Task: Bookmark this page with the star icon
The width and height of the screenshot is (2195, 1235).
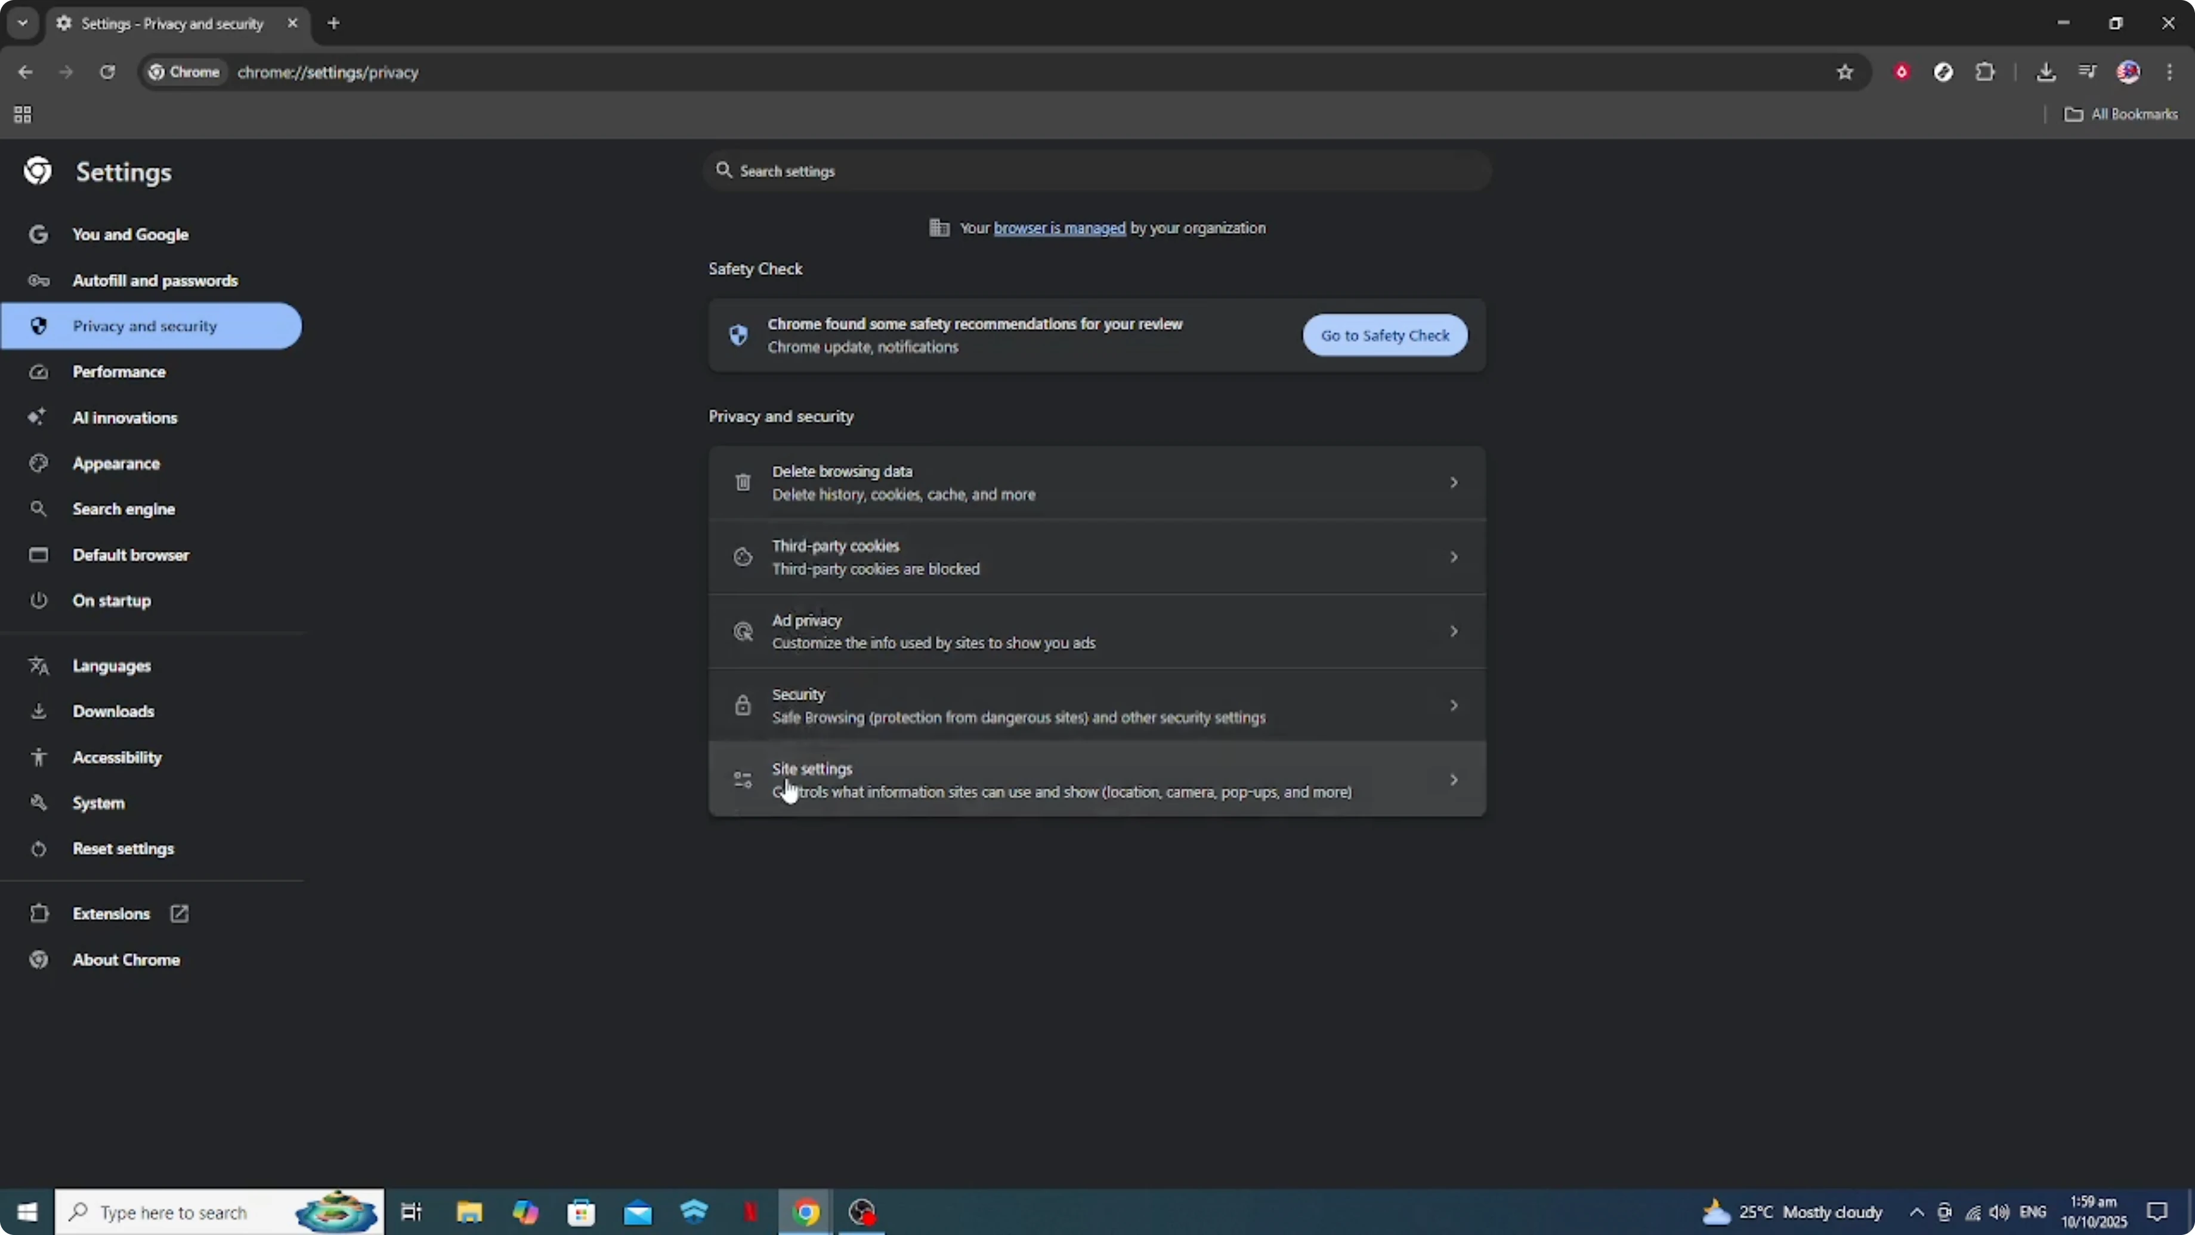Action: click(x=1844, y=72)
